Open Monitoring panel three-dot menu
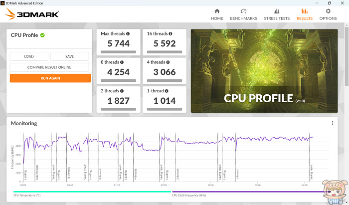 coord(333,123)
